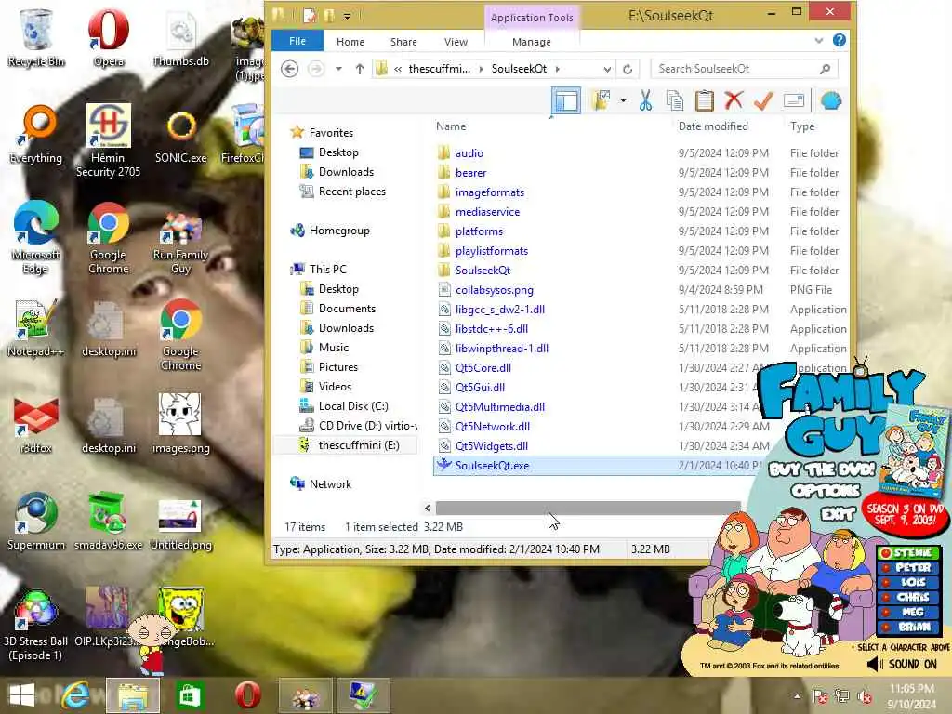Select the collabsysos.png file
This screenshot has width=952, height=714.
click(495, 290)
